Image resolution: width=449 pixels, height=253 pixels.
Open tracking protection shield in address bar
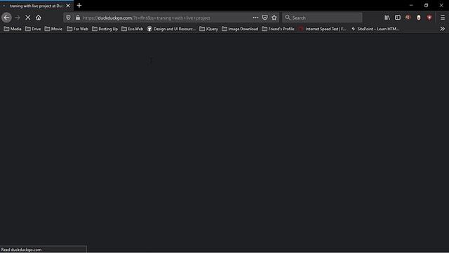(x=68, y=18)
